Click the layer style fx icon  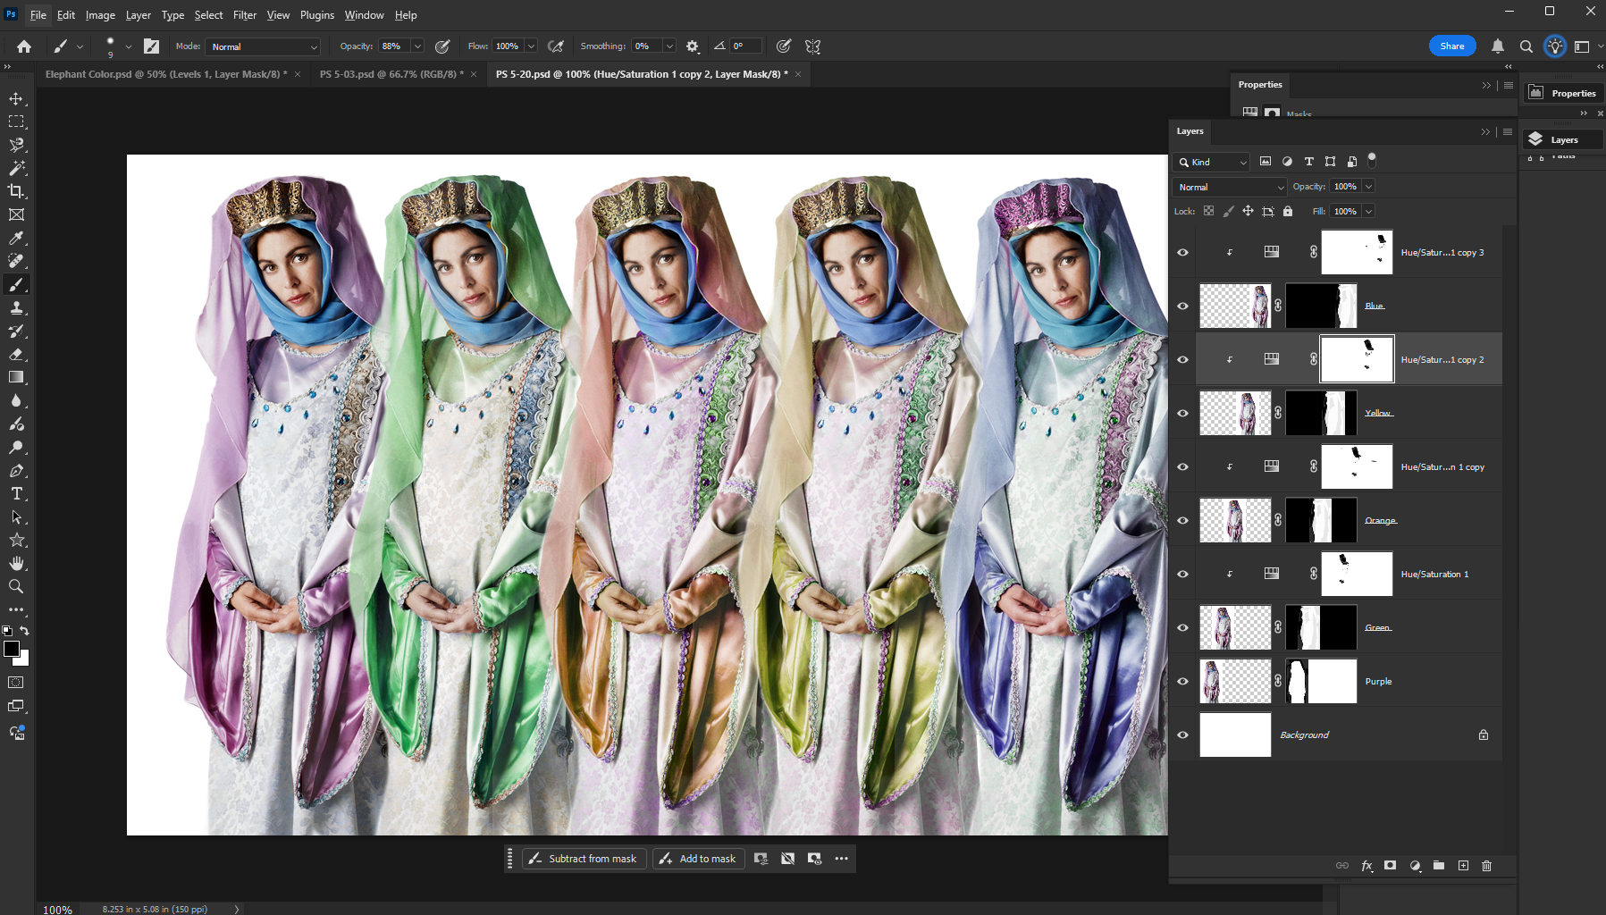point(1366,866)
